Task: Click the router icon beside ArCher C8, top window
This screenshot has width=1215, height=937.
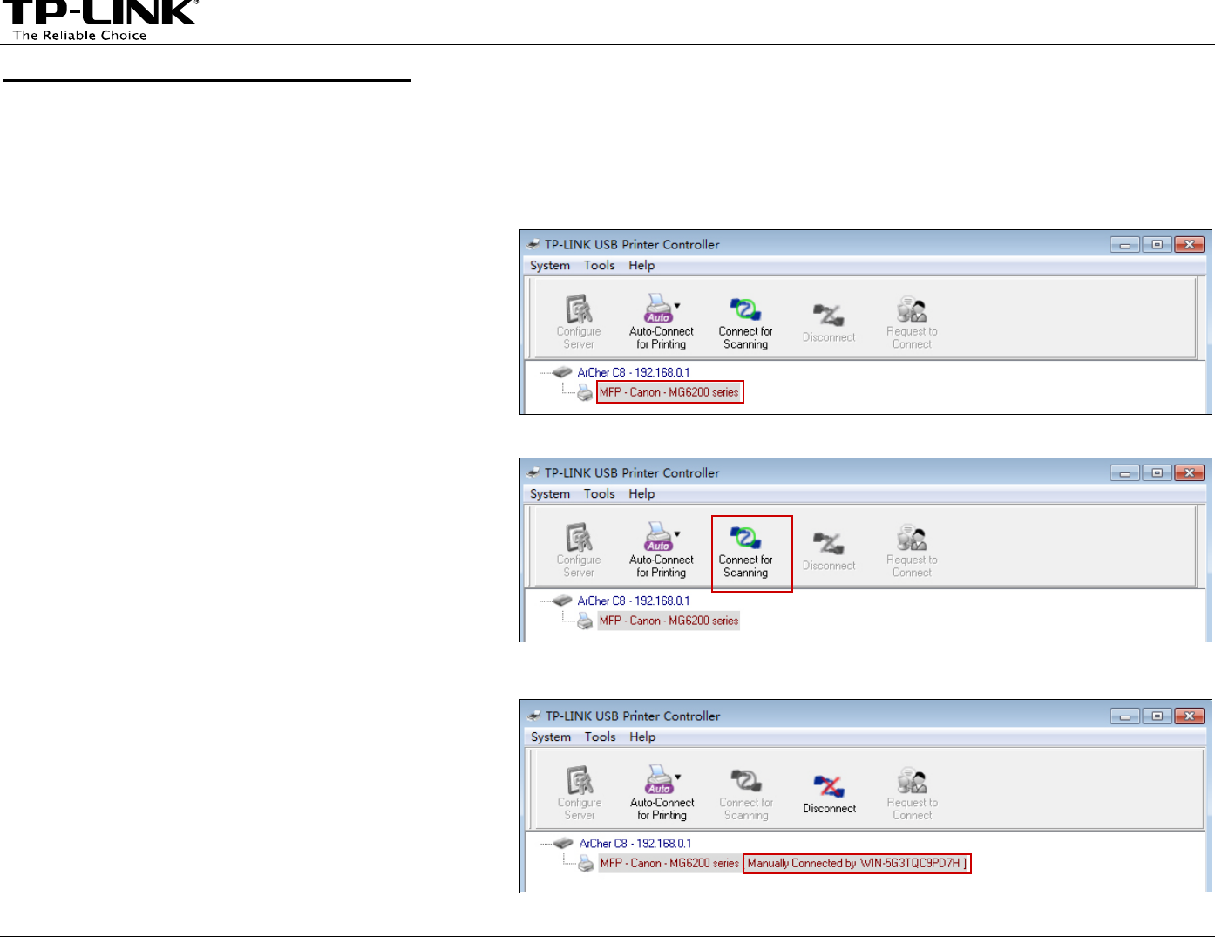Action: pyautogui.click(x=562, y=372)
